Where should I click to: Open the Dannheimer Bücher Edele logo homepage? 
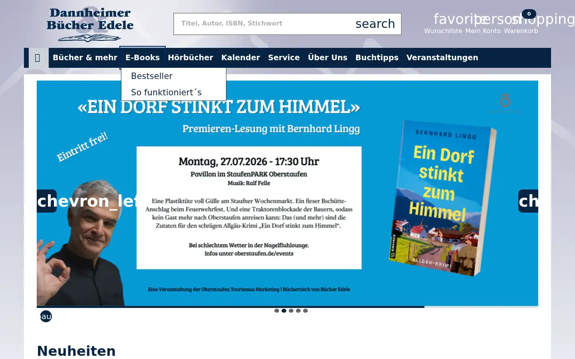90,24
